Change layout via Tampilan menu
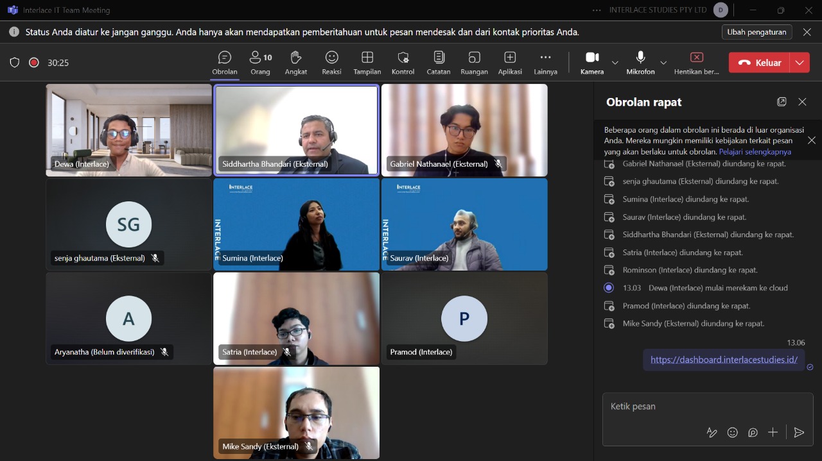 [x=367, y=63]
